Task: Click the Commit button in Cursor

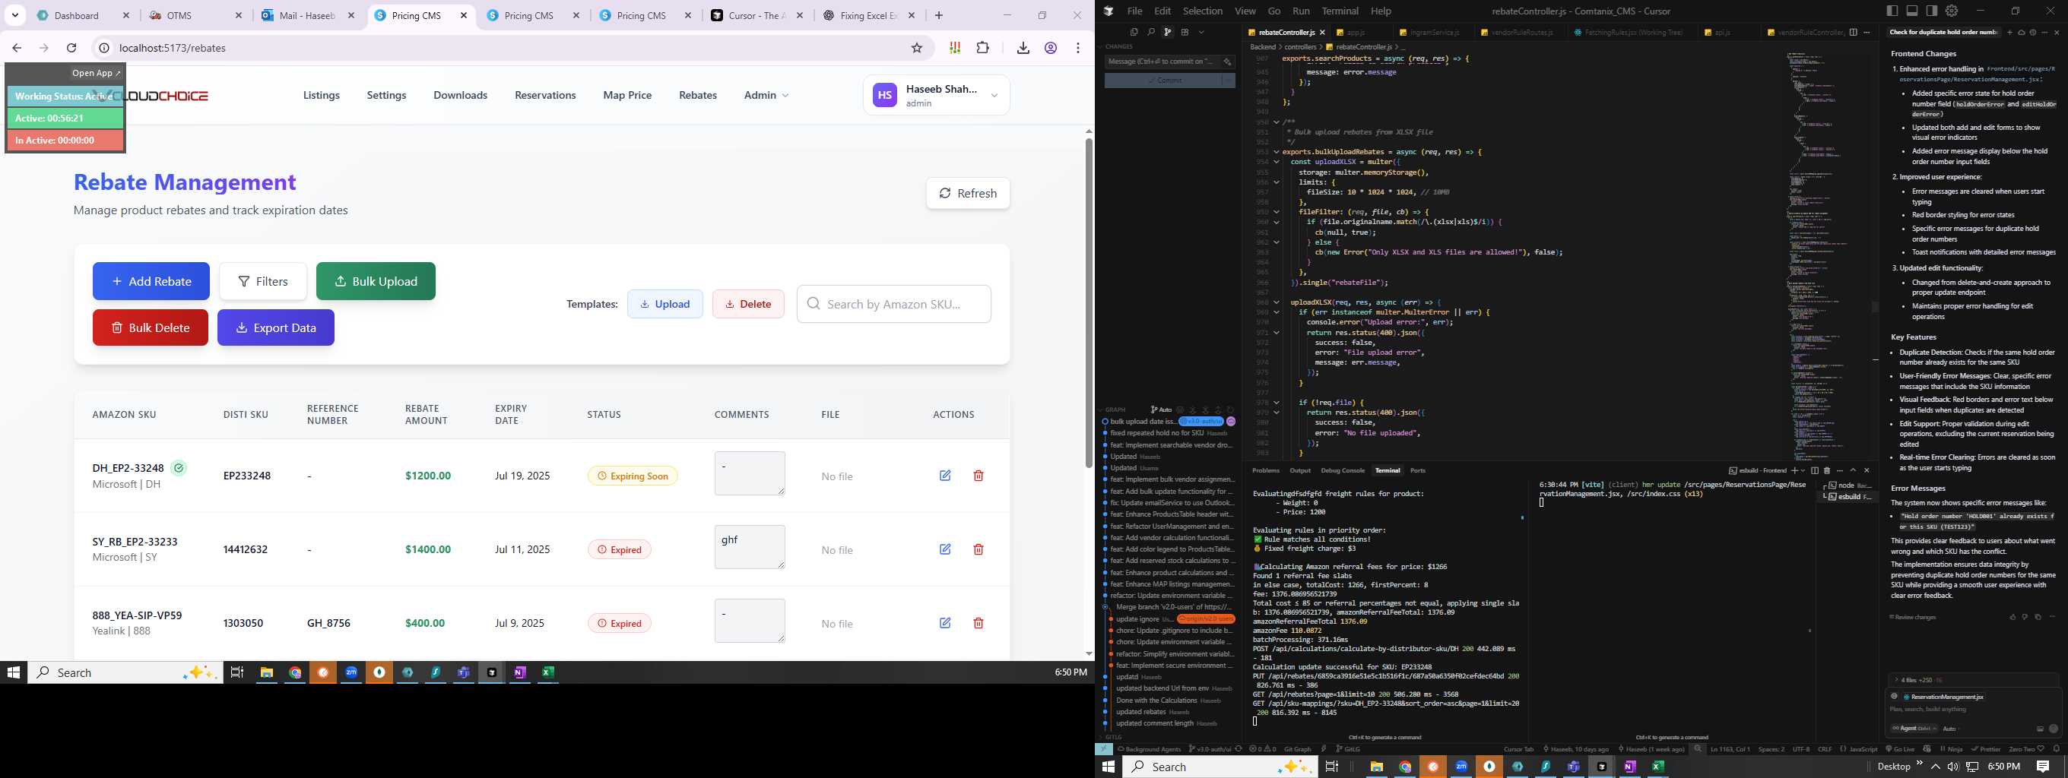Action: (x=1163, y=81)
